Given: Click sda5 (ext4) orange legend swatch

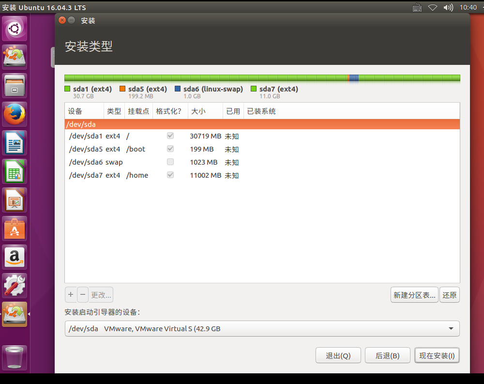Looking at the screenshot, I should pos(122,89).
